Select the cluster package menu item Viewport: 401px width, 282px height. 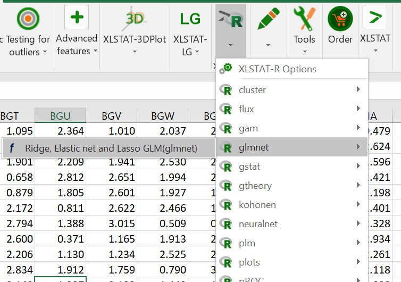pos(253,90)
